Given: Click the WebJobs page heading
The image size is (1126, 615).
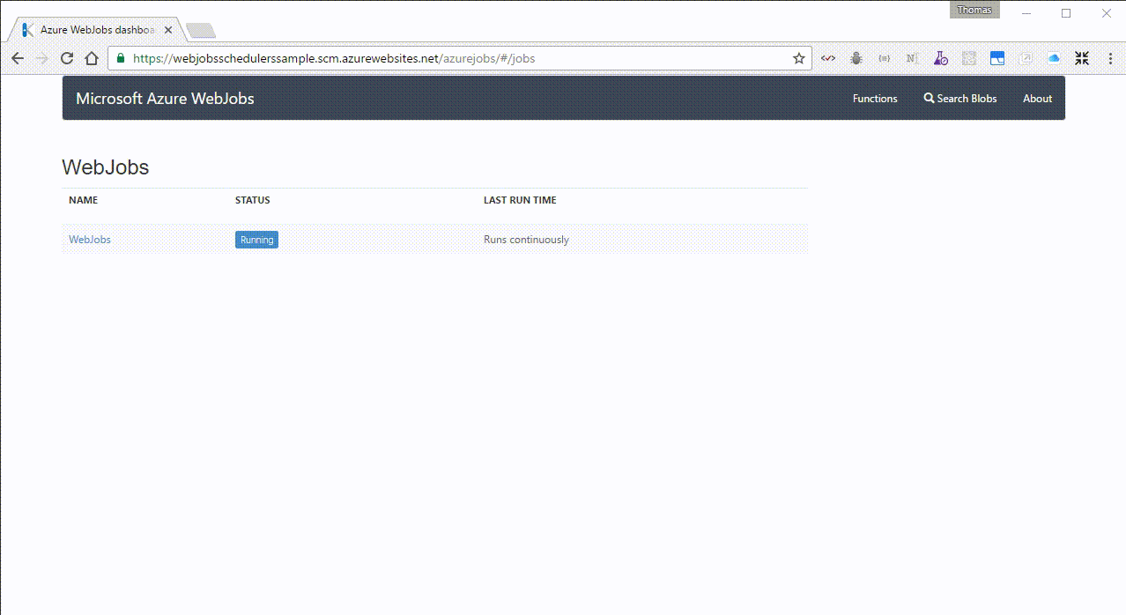Looking at the screenshot, I should (106, 167).
